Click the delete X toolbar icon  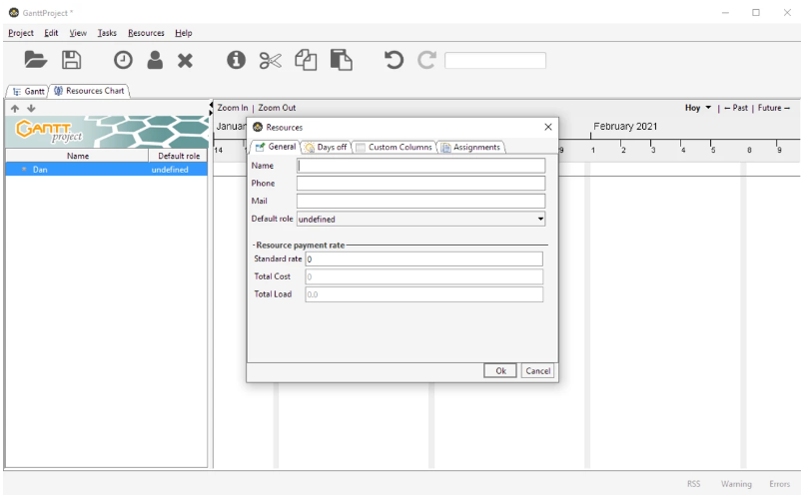[x=186, y=60]
